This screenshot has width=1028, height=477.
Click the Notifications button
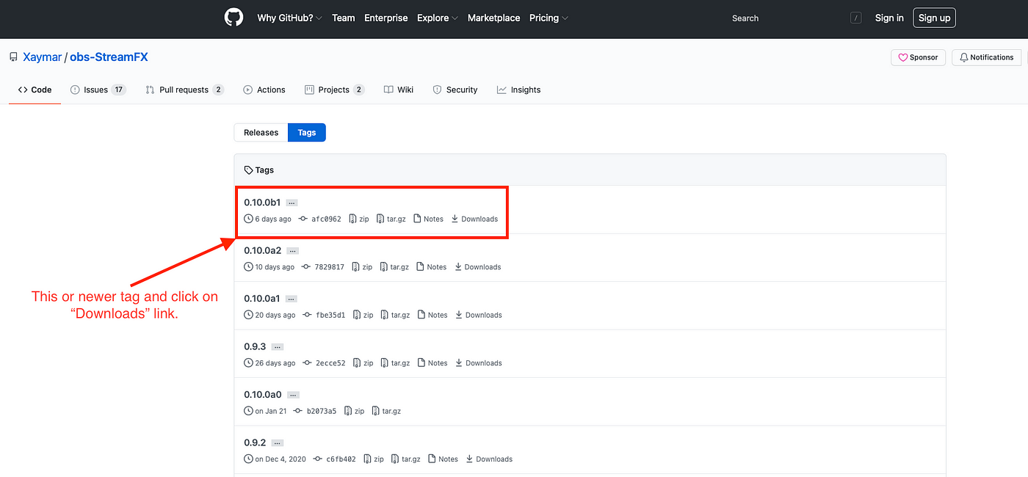986,57
